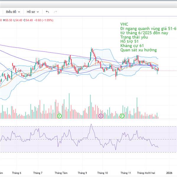Click the closing price value C54.40
Viewport: 177px width, 177px height.
click(29, 20)
